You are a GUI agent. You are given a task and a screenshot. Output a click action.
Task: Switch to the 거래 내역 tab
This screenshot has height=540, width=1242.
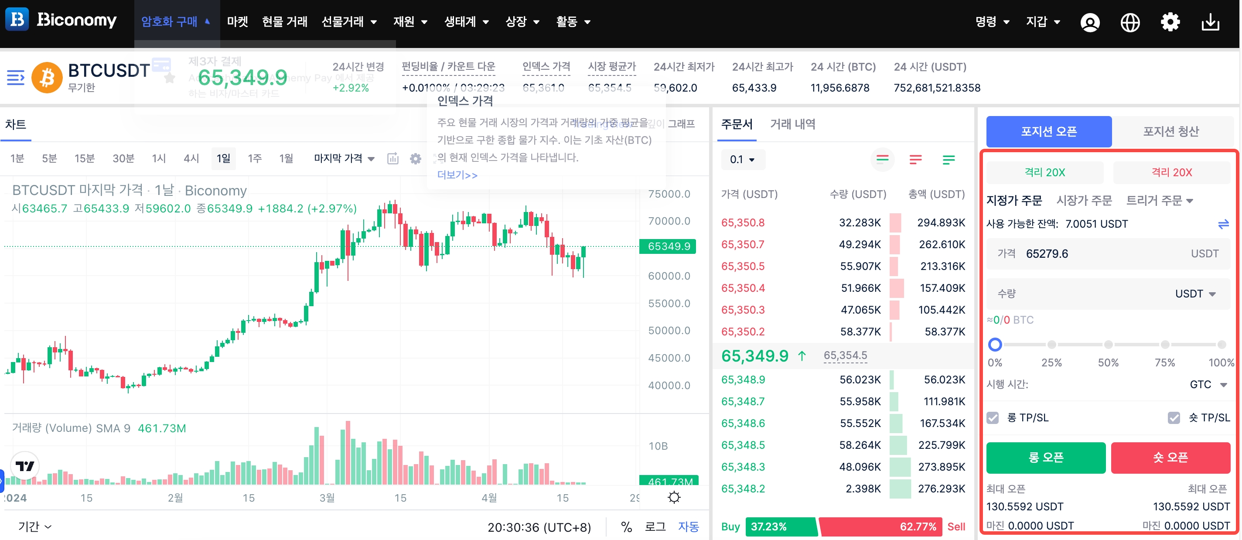tap(793, 124)
